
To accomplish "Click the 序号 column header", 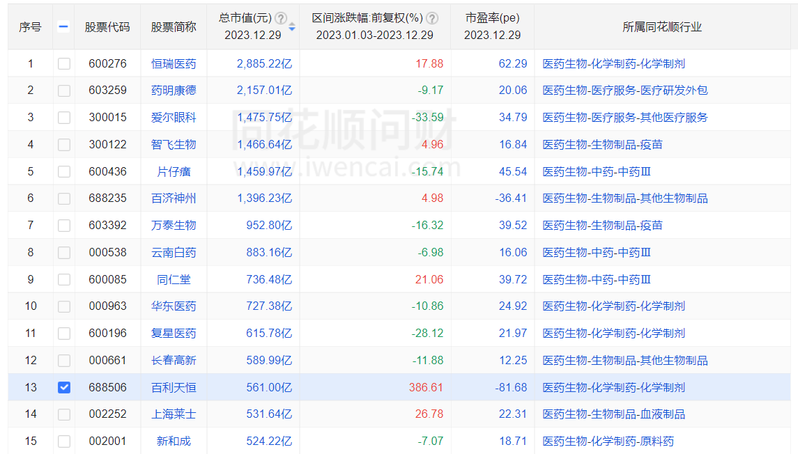I will [30, 27].
